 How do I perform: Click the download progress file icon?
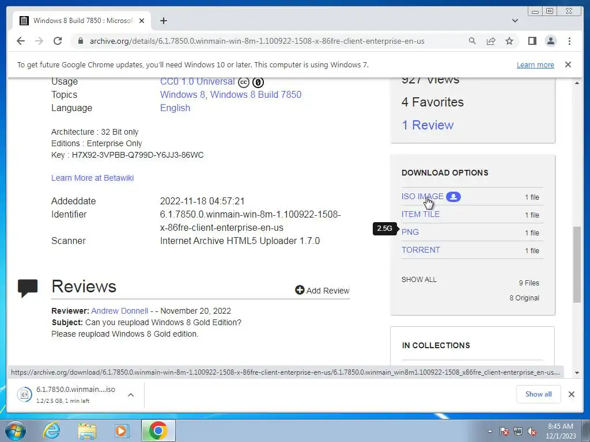click(x=24, y=394)
